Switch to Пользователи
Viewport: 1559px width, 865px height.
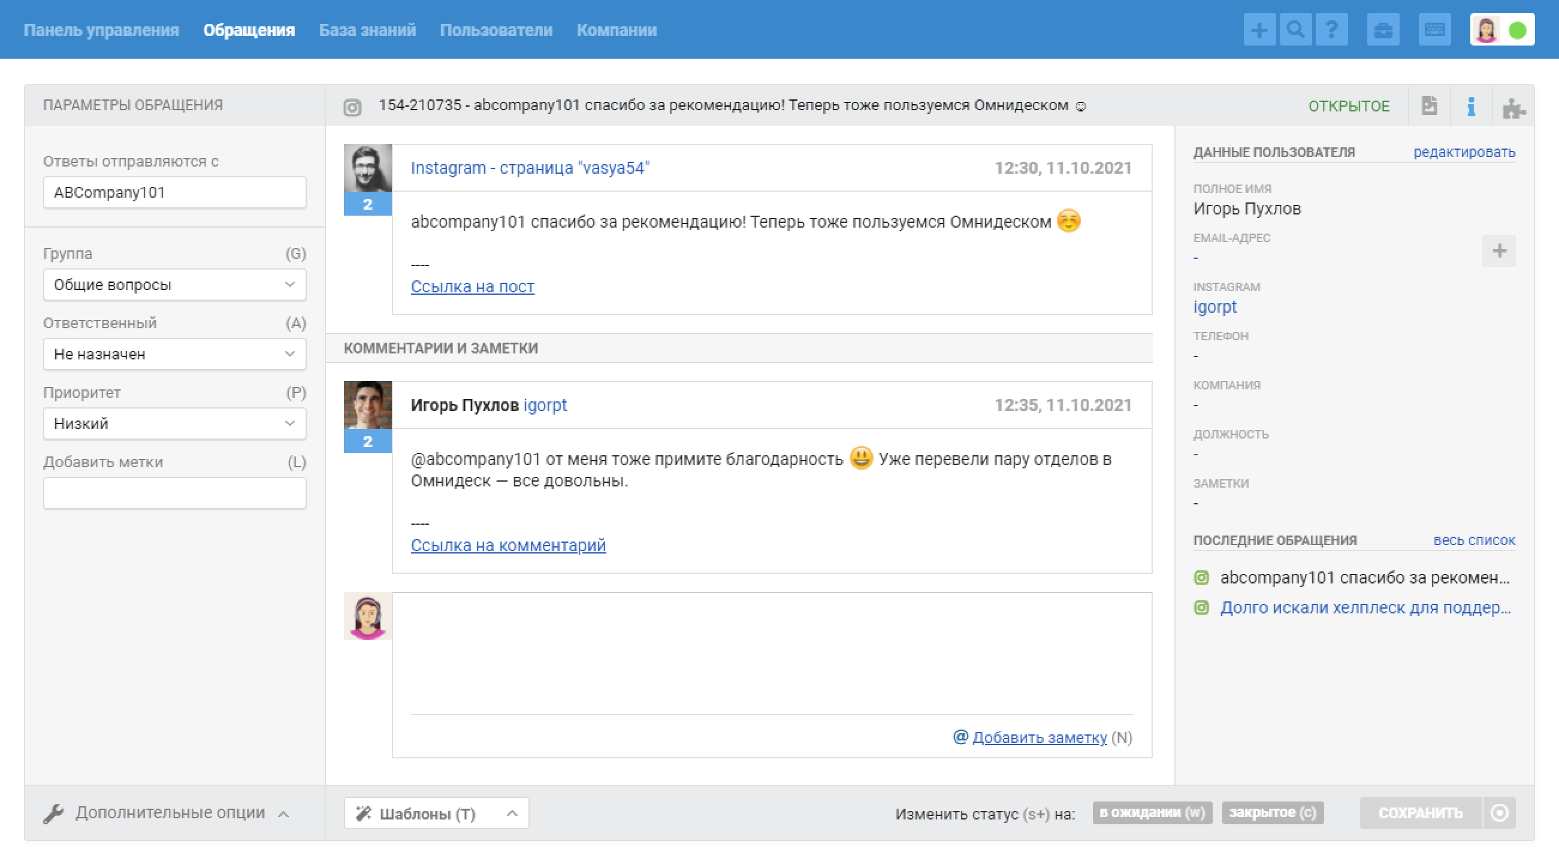(496, 29)
